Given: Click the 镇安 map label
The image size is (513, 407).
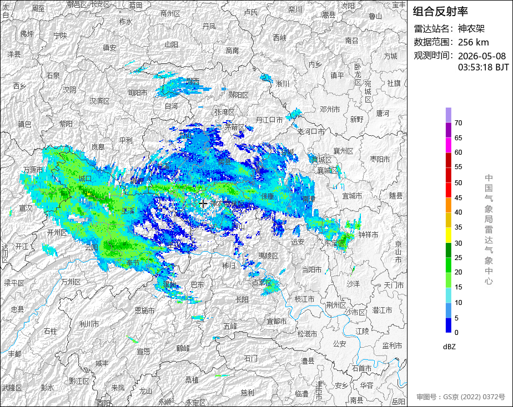Looking at the screenshot, I should [x=109, y=48].
